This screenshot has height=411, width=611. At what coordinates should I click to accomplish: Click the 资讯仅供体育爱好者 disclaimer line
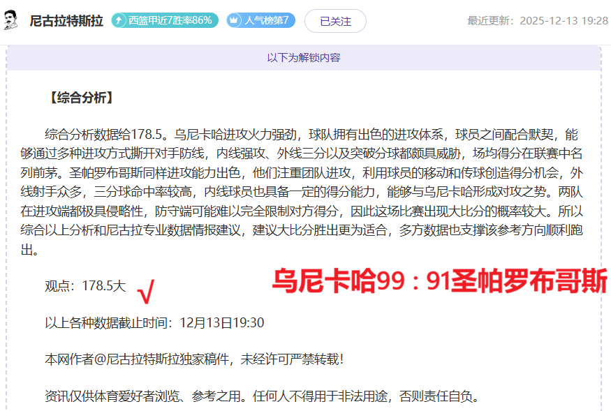coord(262,396)
